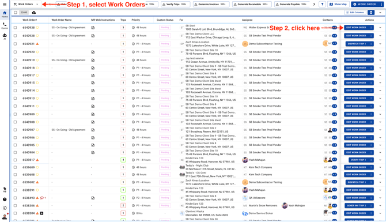The width and height of the screenshot is (386, 222).
Task: Click the cloud download icon
Action: point(34,12)
